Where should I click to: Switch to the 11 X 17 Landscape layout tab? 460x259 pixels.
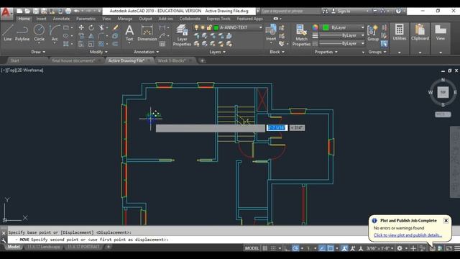point(43,247)
